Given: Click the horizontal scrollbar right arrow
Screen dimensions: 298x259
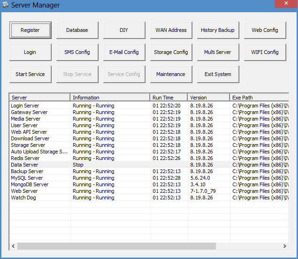Looking at the screenshot, I should 285,246.
